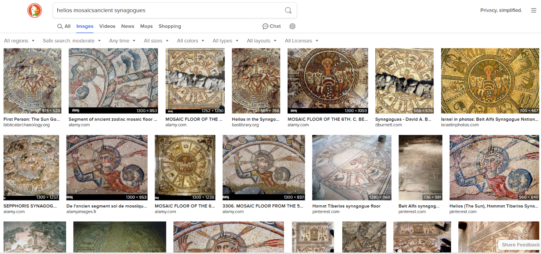Open the Shopping tab
This screenshot has height=254, width=541.
[x=170, y=26]
